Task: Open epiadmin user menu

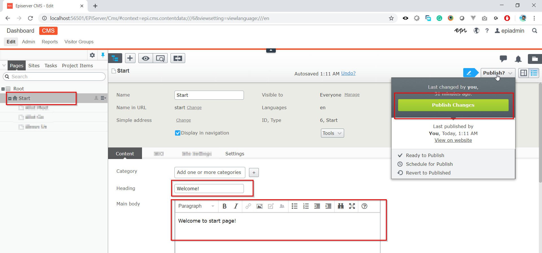Action: tap(510, 31)
